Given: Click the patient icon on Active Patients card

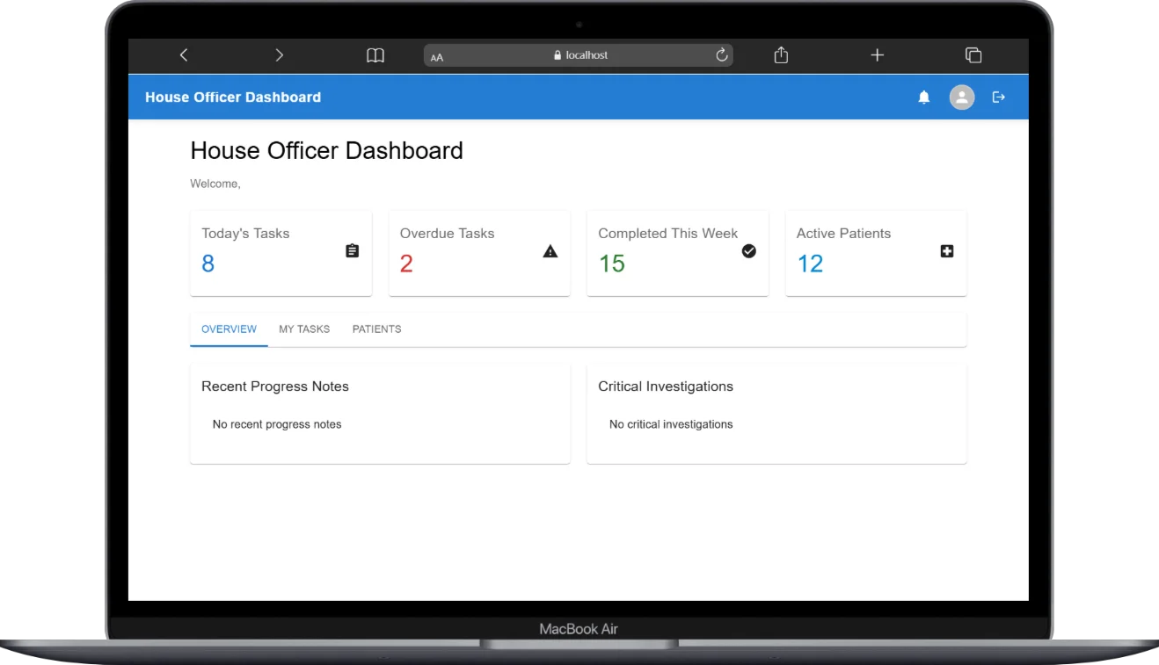Looking at the screenshot, I should [946, 250].
